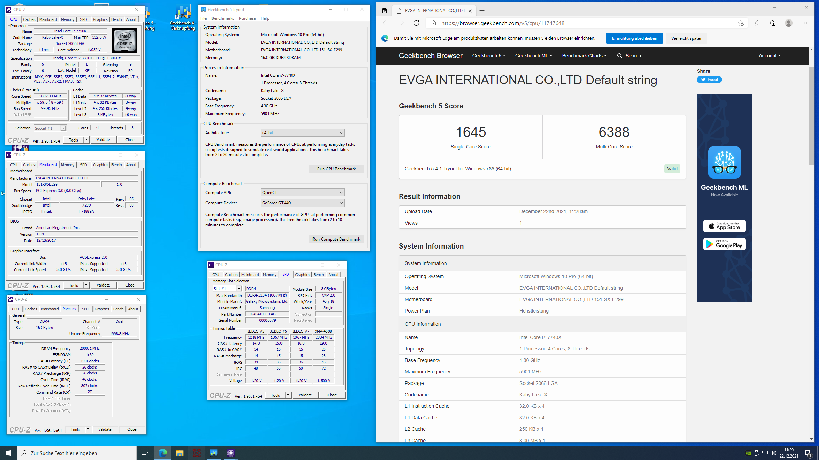Expand the Geekbench 5 navigation dropdown
The image size is (819, 460).
(x=488, y=56)
